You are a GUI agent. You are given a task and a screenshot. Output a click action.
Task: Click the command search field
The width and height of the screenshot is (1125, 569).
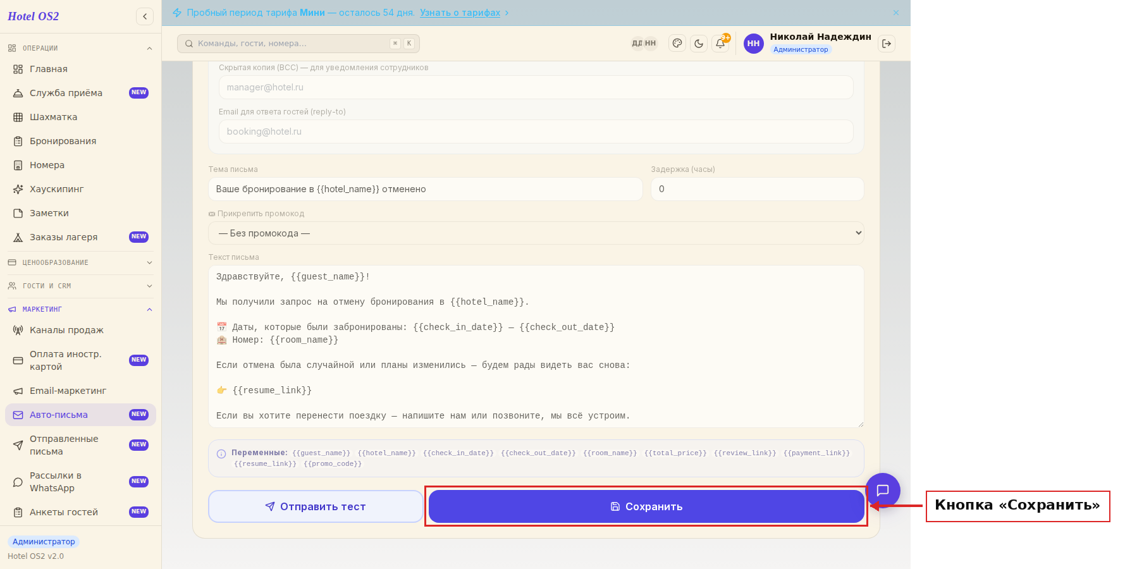click(298, 44)
